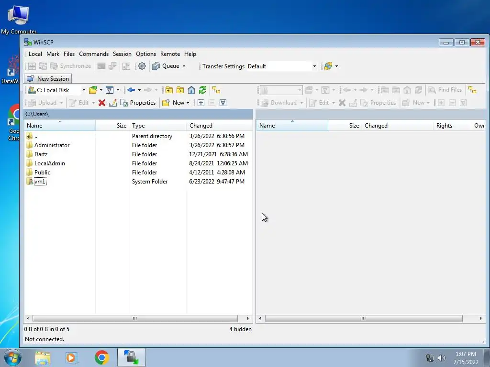Open the My Computer desktop icon
This screenshot has width=490, height=367.
(x=19, y=19)
